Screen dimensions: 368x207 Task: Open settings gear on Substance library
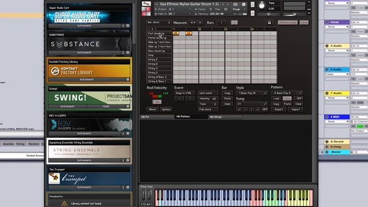tap(128, 52)
